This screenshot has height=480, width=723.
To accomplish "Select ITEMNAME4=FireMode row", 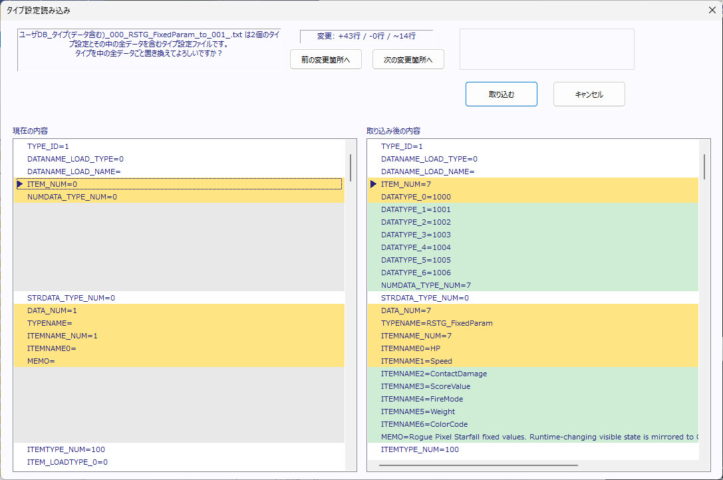I will (533, 399).
